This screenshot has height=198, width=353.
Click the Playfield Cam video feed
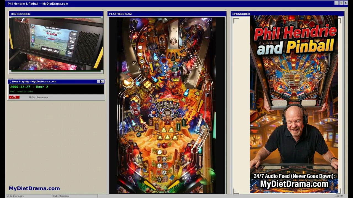click(167, 105)
